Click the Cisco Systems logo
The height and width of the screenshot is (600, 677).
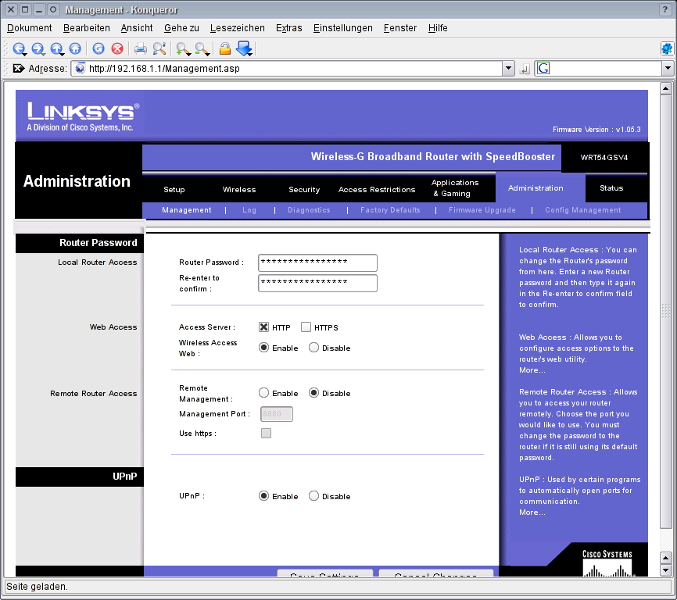point(607,563)
